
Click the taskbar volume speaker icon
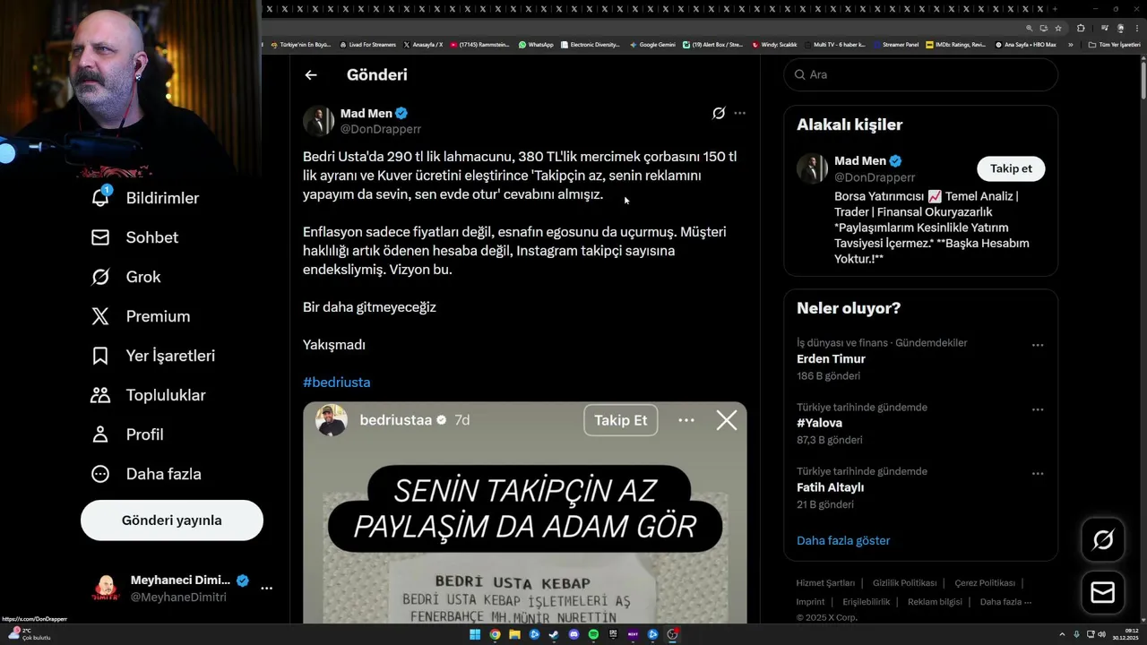click(1101, 634)
